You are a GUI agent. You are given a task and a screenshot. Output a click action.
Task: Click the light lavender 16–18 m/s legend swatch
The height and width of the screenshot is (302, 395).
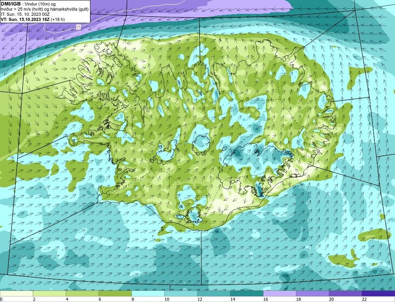pyautogui.click(x=280, y=293)
